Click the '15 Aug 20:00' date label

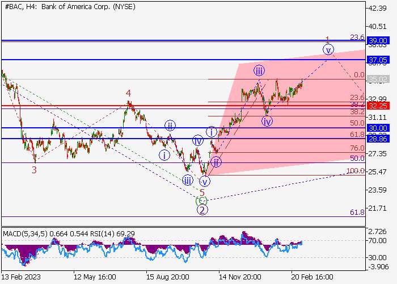tap(168, 277)
